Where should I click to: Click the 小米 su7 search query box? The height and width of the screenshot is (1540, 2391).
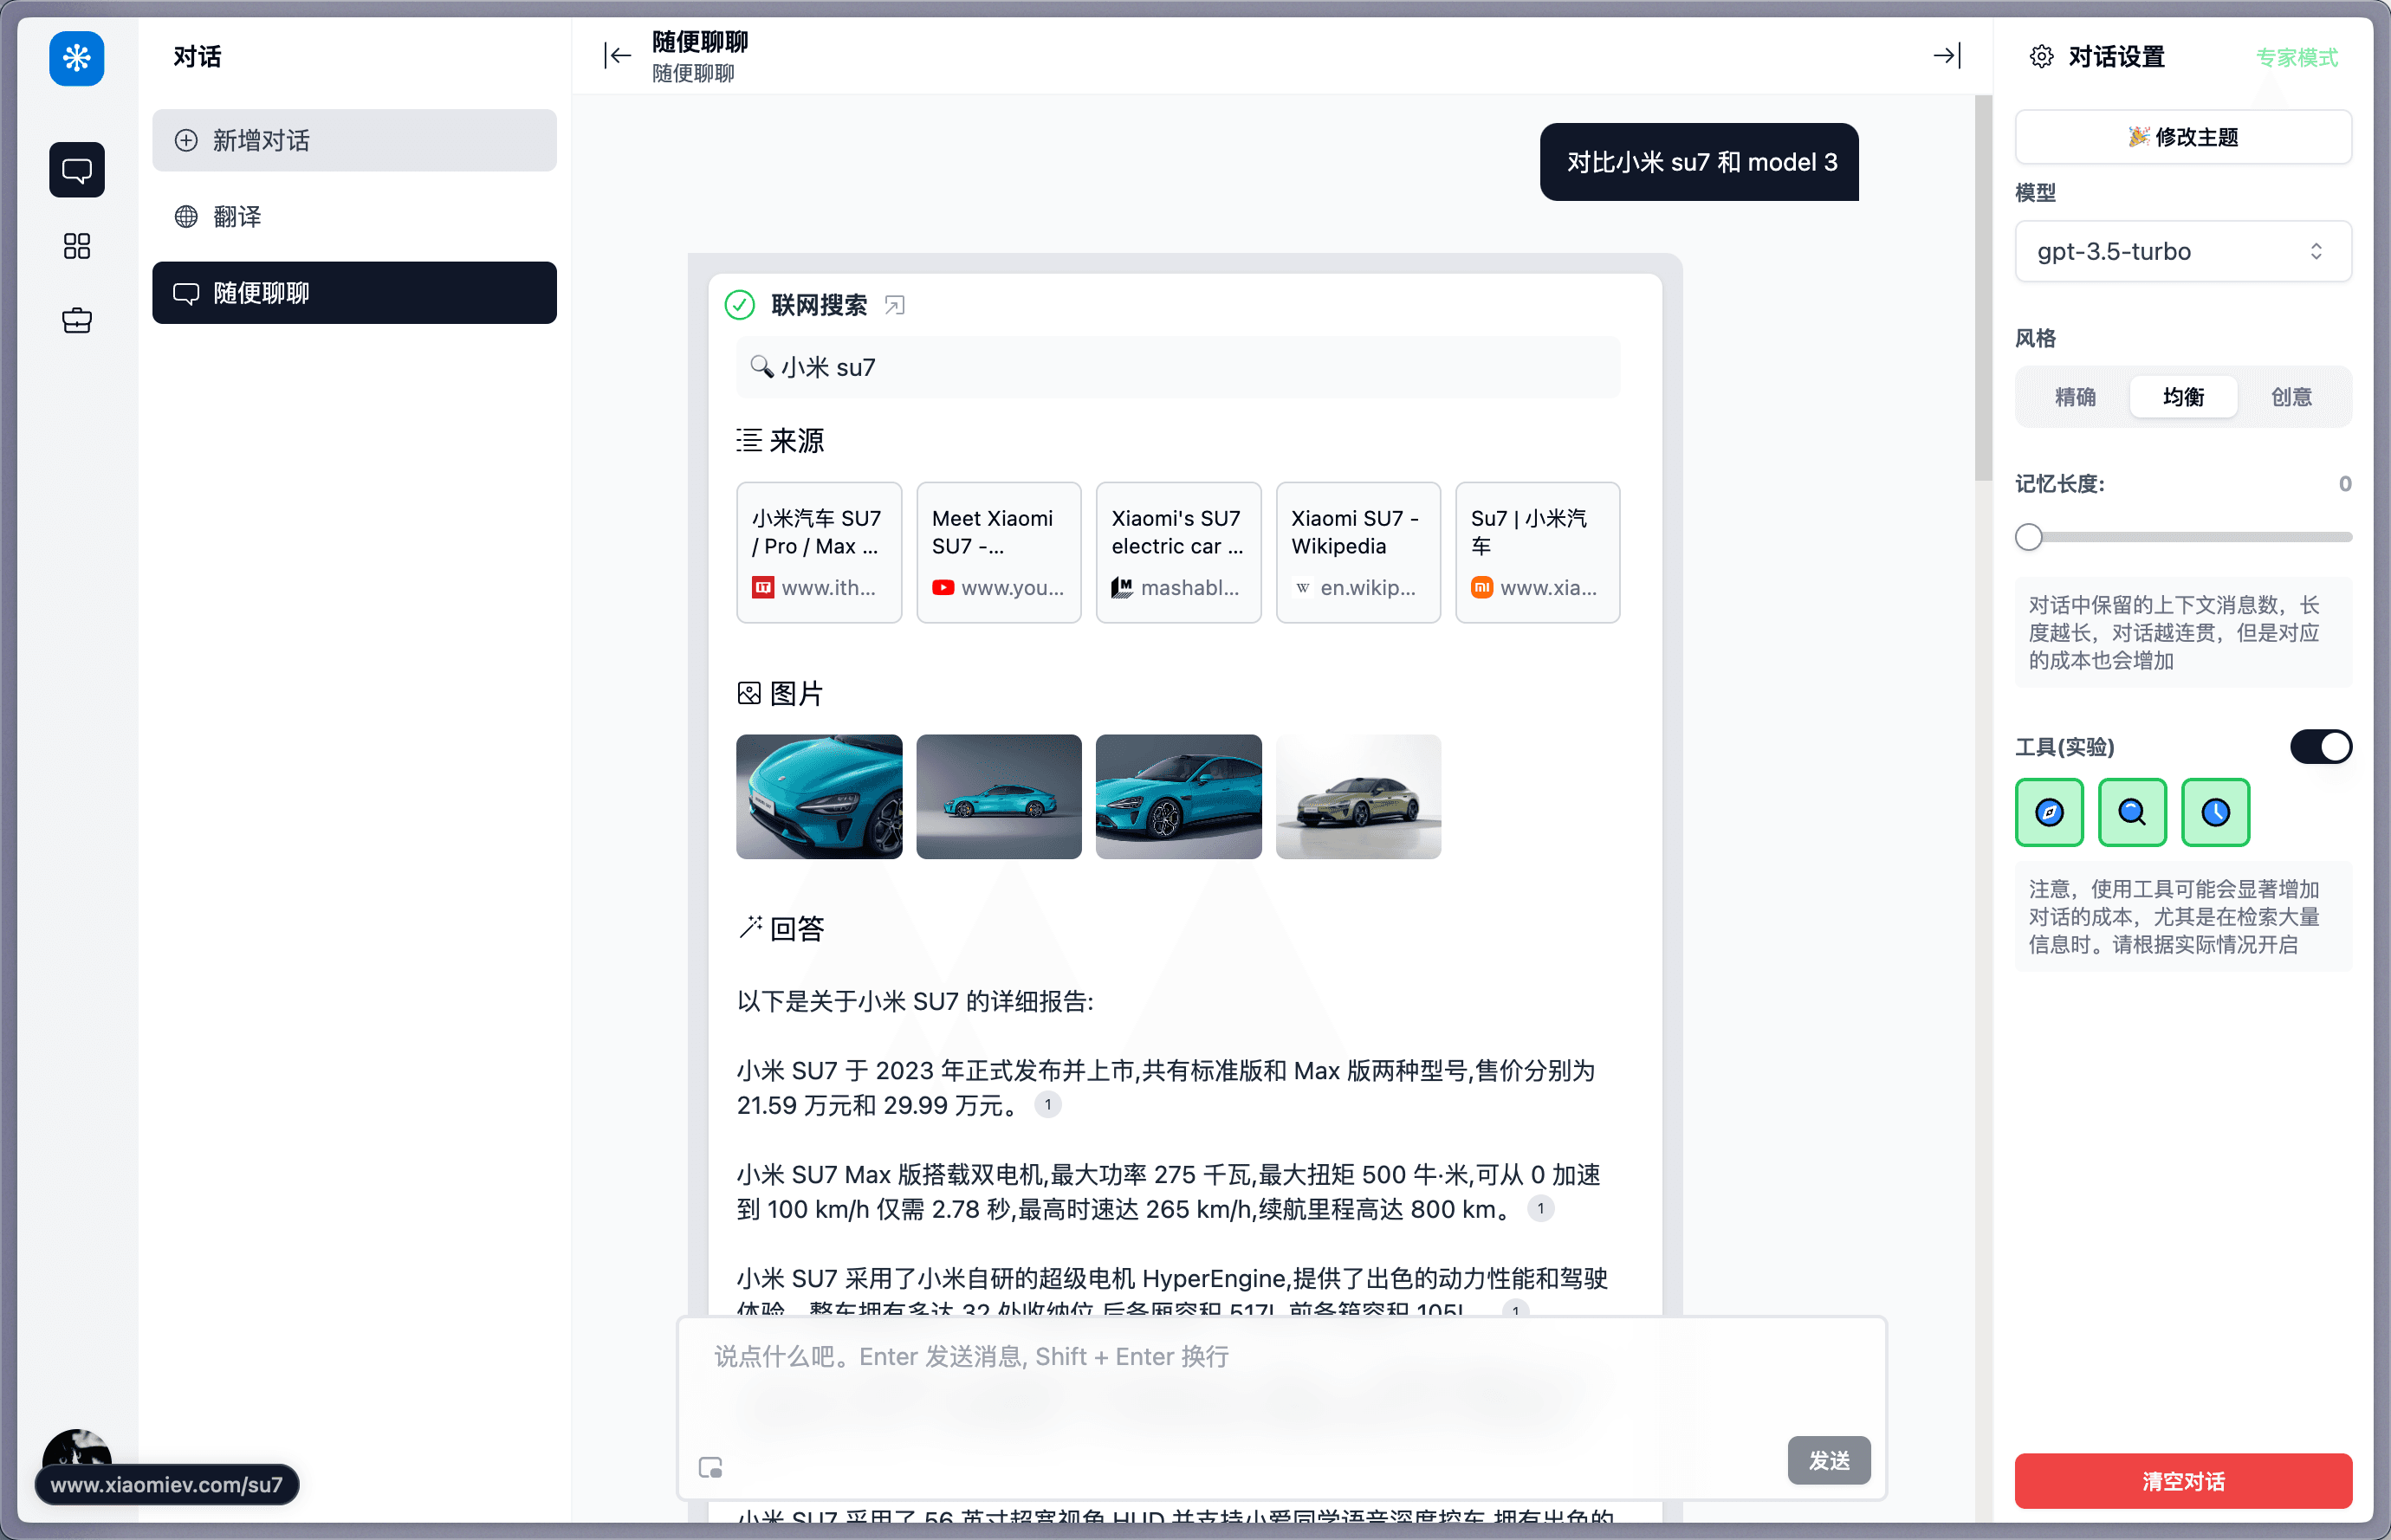1178,367
